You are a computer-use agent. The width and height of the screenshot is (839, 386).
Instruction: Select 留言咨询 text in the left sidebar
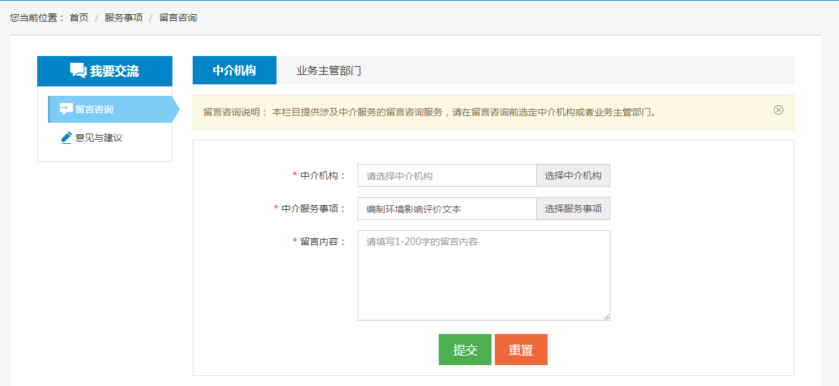(x=94, y=109)
